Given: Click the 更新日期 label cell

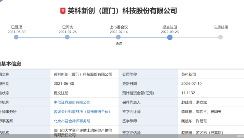Looking at the screenshot, I should (x=148, y=84).
